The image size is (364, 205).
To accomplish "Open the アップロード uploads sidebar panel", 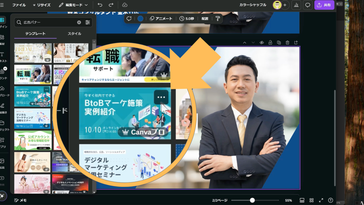I will 2,91.
